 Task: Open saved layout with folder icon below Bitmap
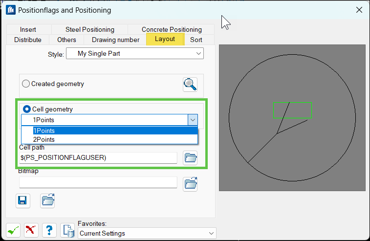pos(47,201)
